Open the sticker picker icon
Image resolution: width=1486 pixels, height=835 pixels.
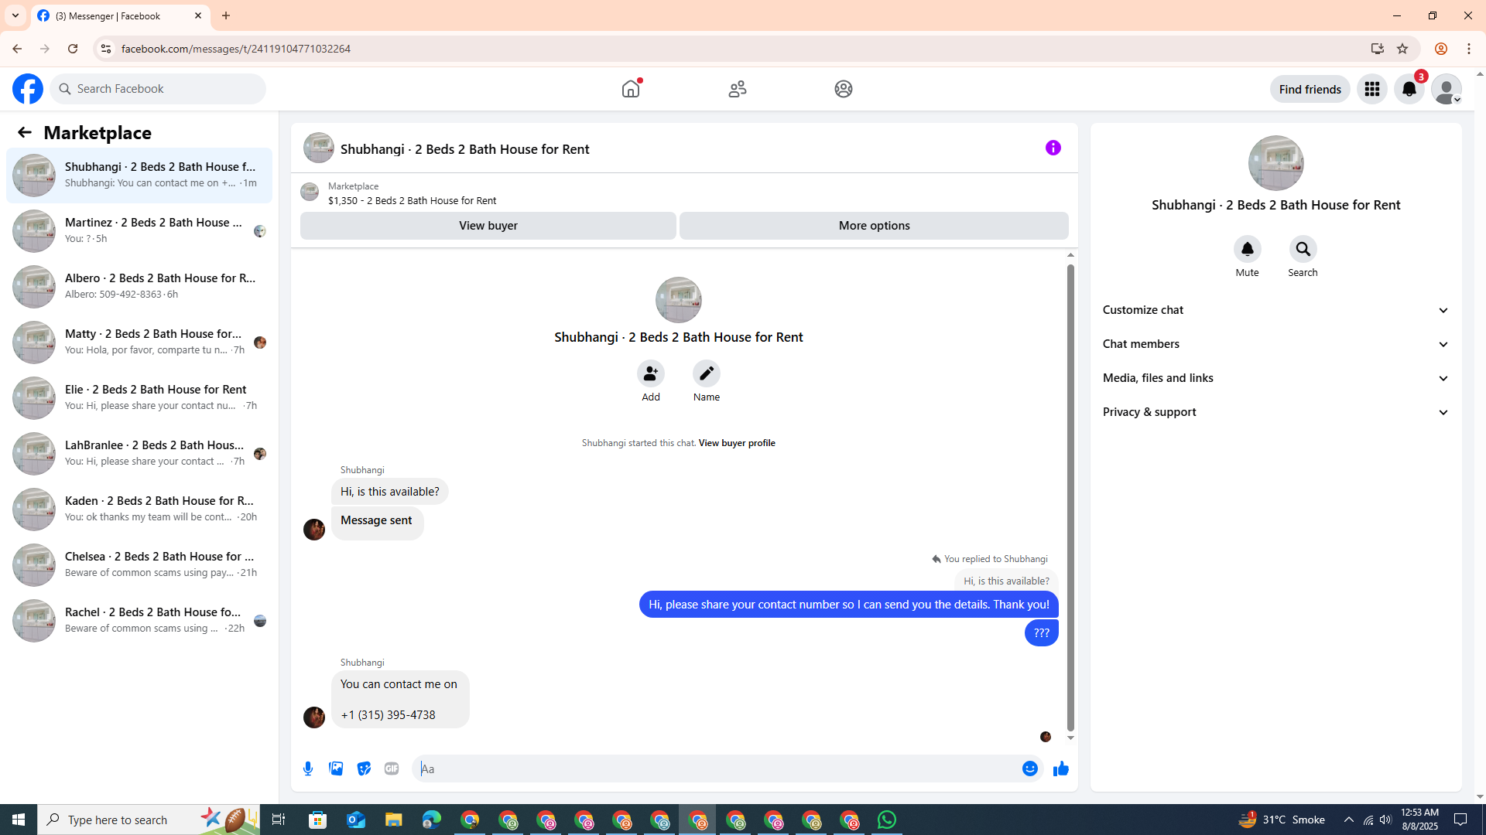pos(364,769)
